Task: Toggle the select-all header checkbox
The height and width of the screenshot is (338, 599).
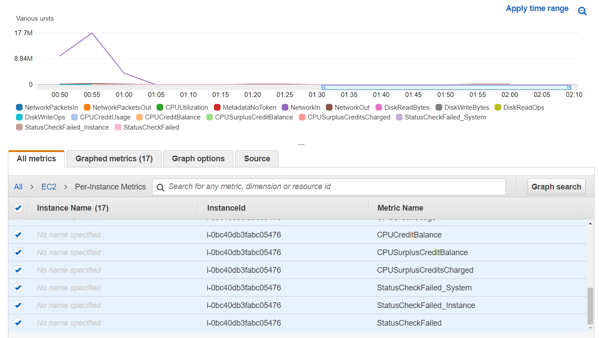Action: 19,208
